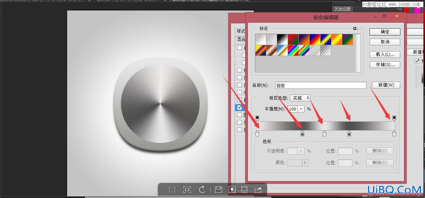Select the second dark color stop below bar
Image resolution: width=425 pixels, height=198 pixels.
click(x=349, y=134)
